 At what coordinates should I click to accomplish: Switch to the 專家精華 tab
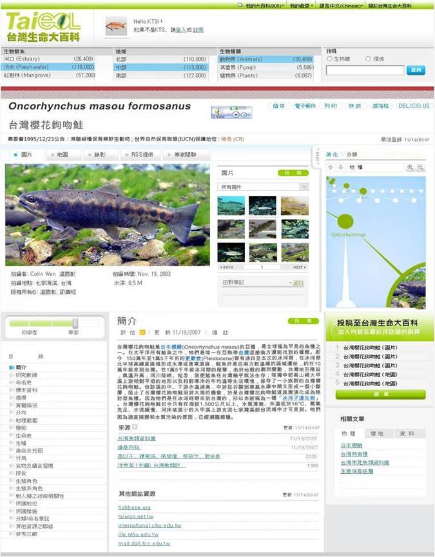pos(186,155)
